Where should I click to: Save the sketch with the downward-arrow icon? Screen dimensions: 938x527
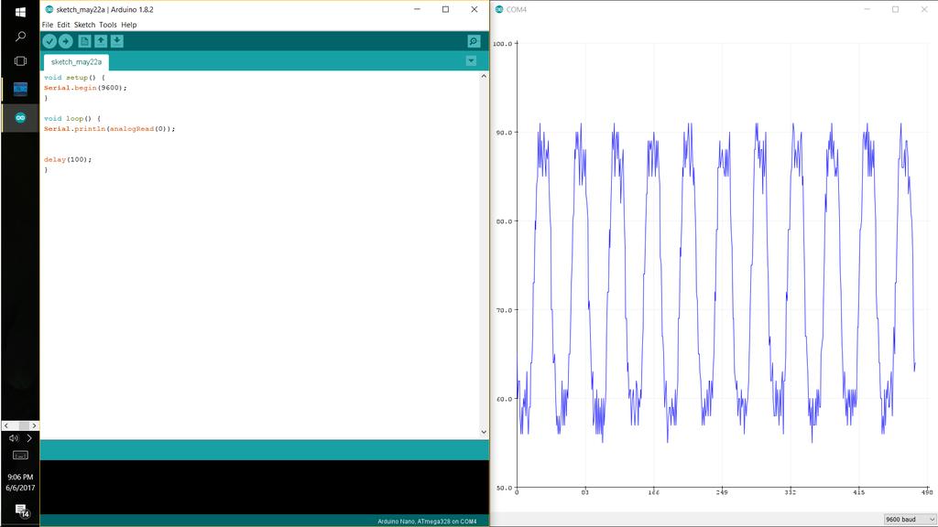click(115, 40)
